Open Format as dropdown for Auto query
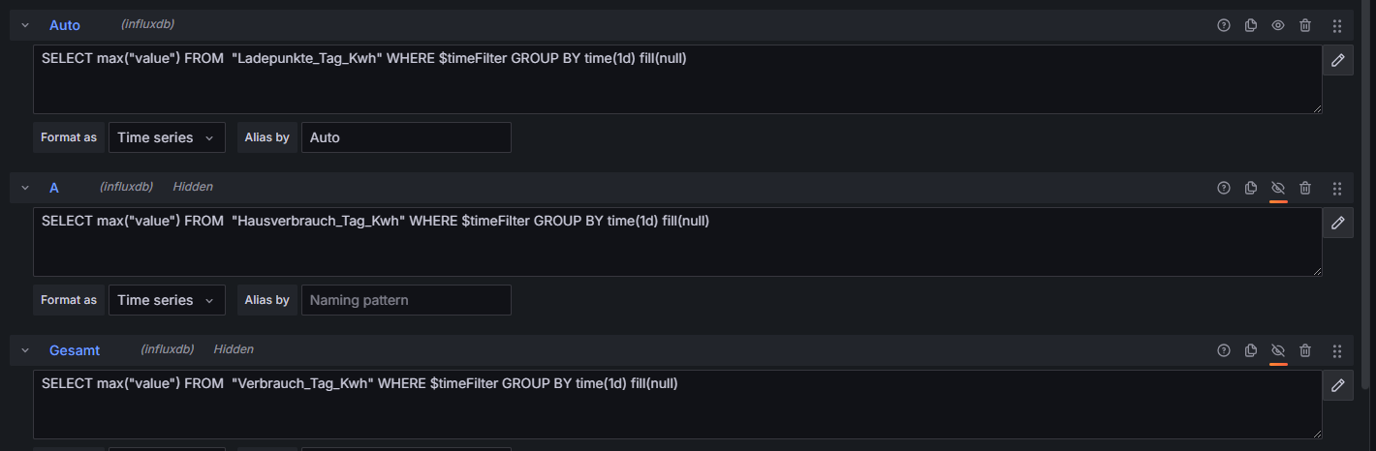This screenshot has height=451, width=1376. point(167,137)
